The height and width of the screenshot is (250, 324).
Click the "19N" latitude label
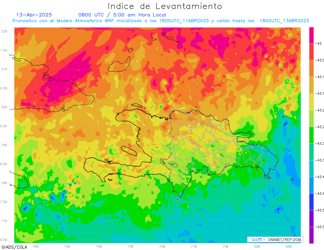pyautogui.click(x=5, y=145)
